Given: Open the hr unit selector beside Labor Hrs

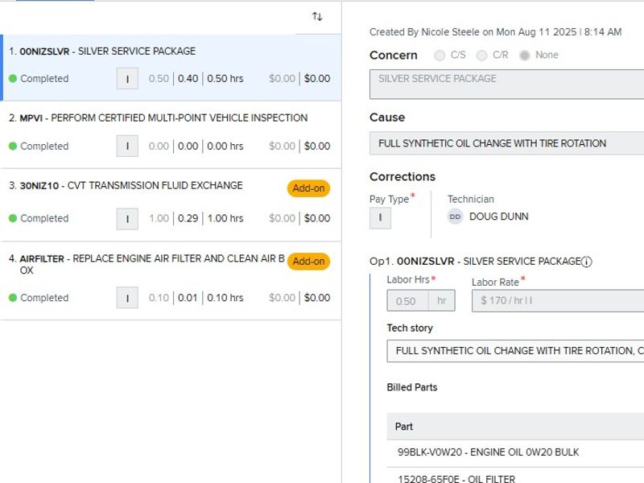Looking at the screenshot, I should point(441,301).
